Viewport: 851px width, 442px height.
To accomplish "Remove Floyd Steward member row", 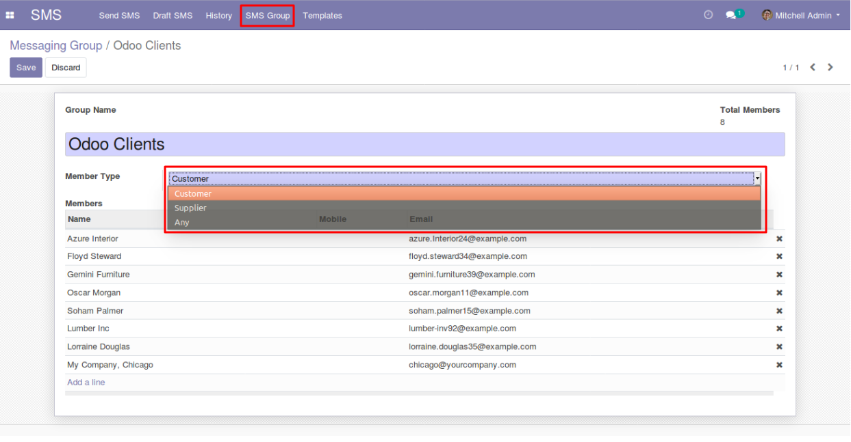I will (x=779, y=256).
